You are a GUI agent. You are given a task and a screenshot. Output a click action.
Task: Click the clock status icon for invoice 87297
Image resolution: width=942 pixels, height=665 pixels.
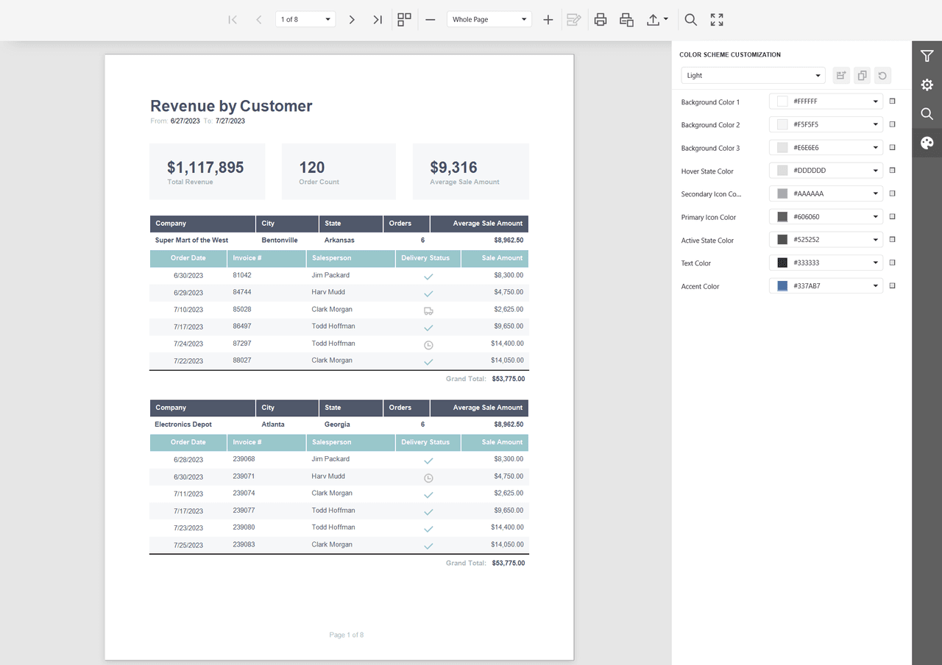pos(428,345)
